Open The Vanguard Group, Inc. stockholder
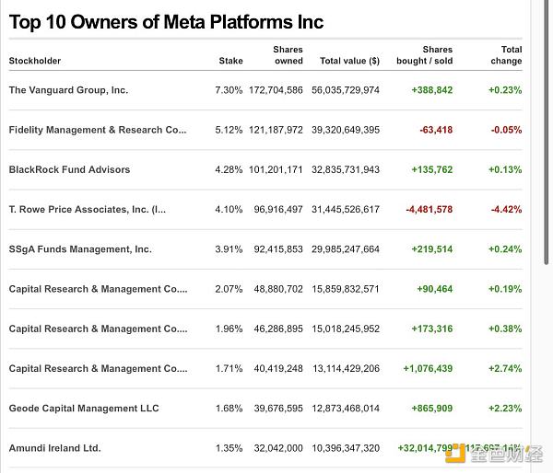This screenshot has height=473, width=553. [68, 90]
